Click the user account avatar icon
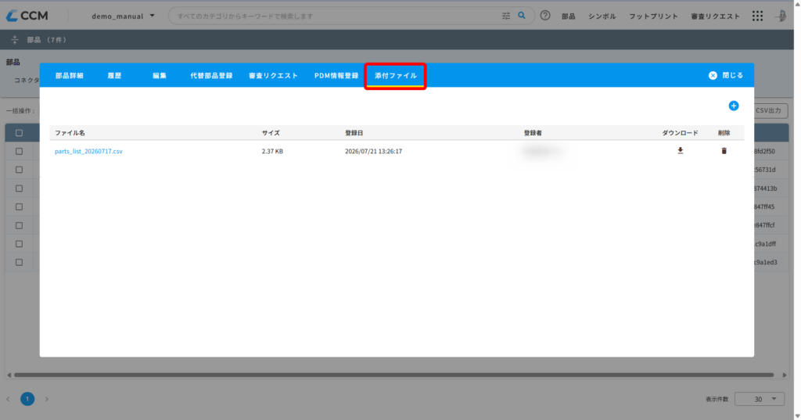Image resolution: width=801 pixels, height=420 pixels. [781, 16]
